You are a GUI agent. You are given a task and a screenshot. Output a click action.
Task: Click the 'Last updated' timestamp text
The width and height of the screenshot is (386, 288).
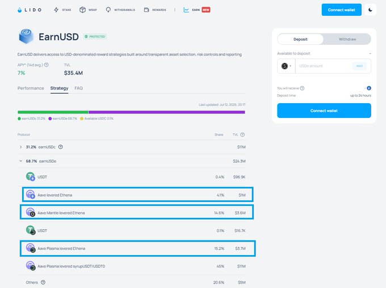point(222,104)
